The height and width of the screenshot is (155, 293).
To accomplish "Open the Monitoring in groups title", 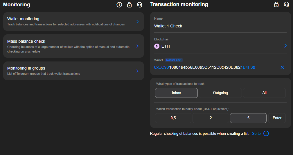I will pos(26,68).
